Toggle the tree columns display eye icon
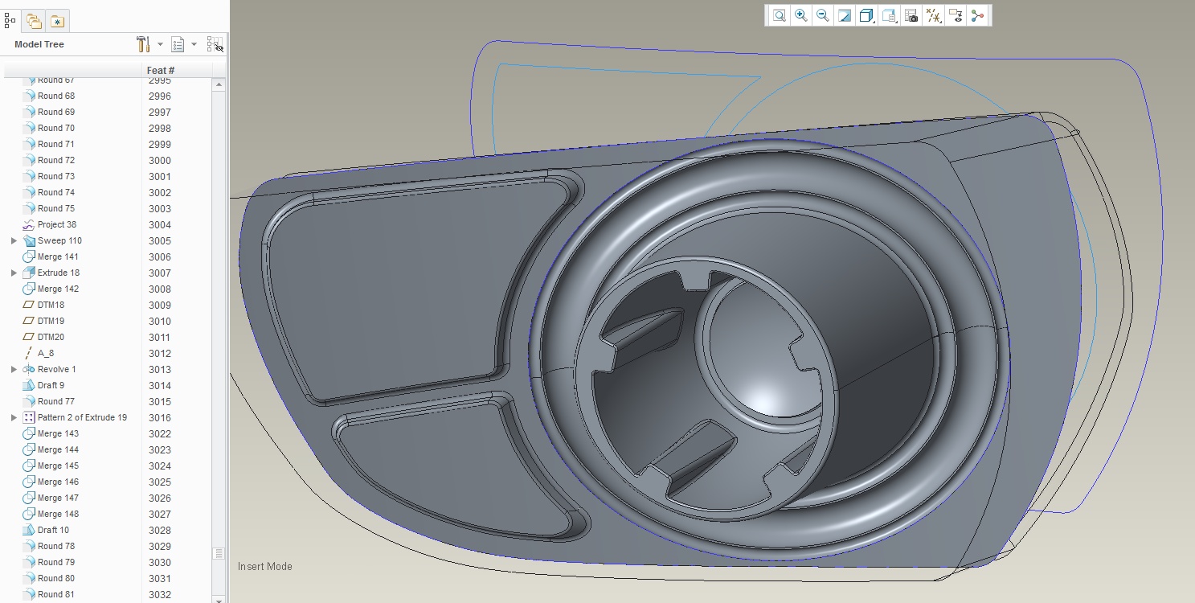The image size is (1195, 603). tap(215, 44)
